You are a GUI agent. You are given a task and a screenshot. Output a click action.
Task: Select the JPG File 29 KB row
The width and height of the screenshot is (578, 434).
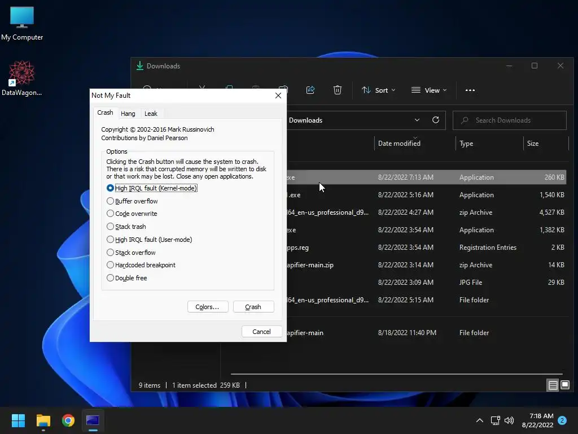click(427, 283)
